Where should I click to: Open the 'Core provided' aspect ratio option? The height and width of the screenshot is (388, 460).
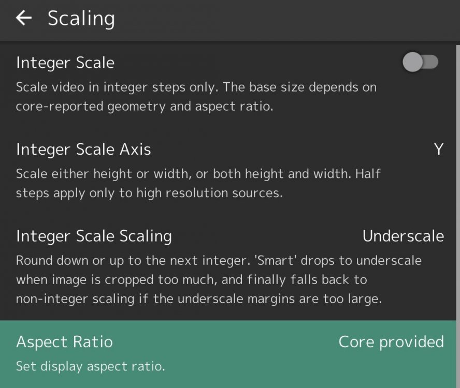pyautogui.click(x=391, y=342)
